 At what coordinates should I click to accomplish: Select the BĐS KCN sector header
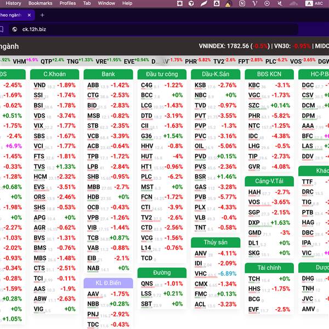point(269,74)
